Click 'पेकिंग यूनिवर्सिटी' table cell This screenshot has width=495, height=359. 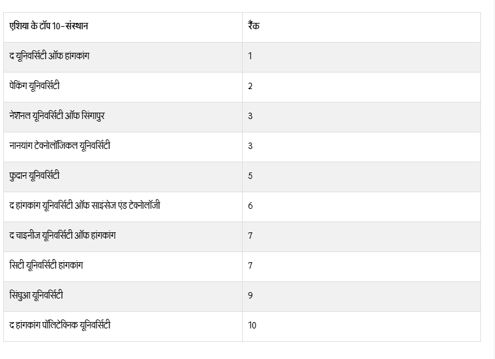tap(35, 86)
